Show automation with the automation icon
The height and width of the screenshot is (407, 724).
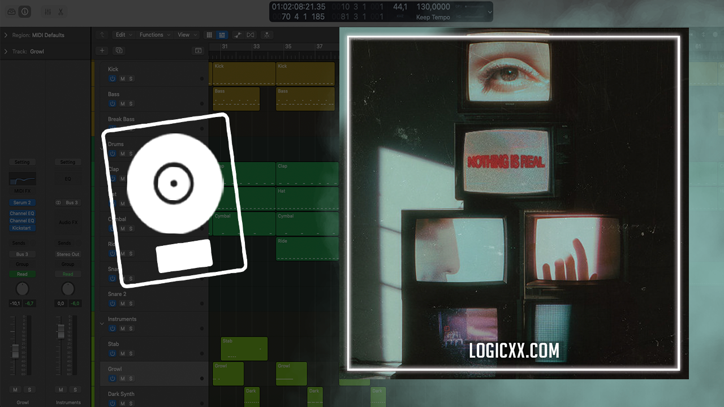[x=238, y=35]
